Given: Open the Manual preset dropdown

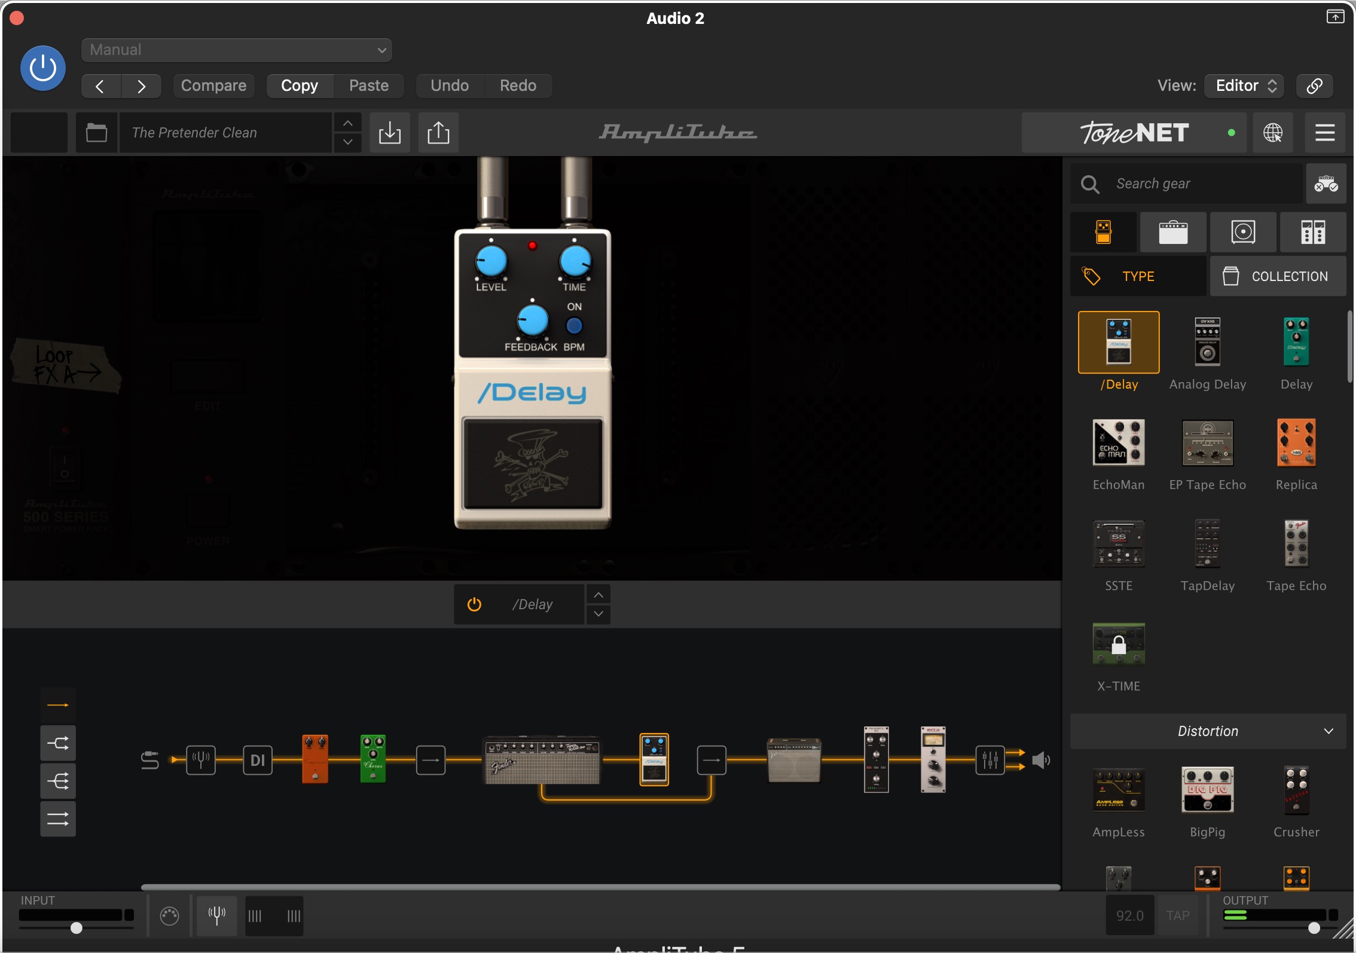Looking at the screenshot, I should (x=237, y=50).
